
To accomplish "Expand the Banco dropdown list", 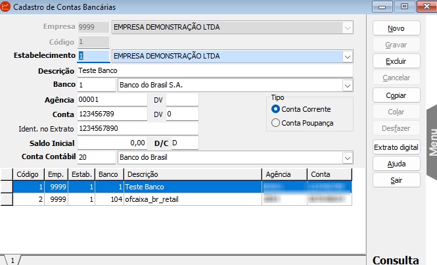I will click(347, 85).
